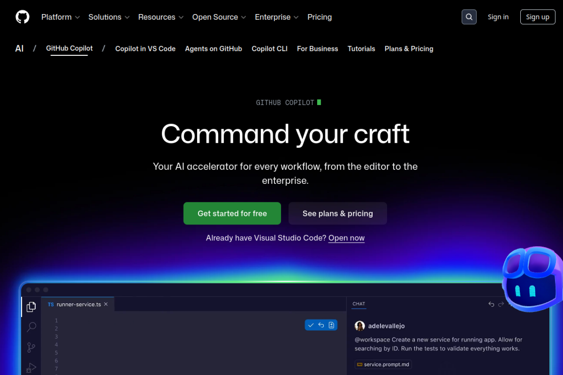Click the insert-file icon in the blue suggestion toolbar
Viewport: 563px width, 375px height.
pyautogui.click(x=330, y=325)
